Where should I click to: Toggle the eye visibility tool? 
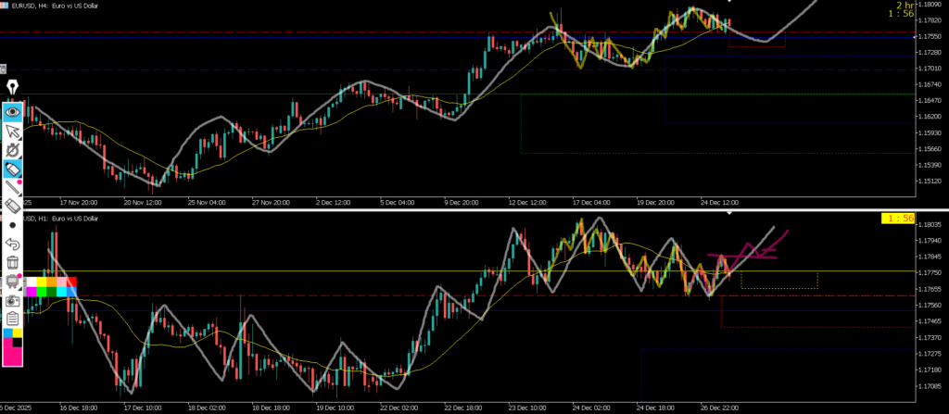[x=13, y=111]
